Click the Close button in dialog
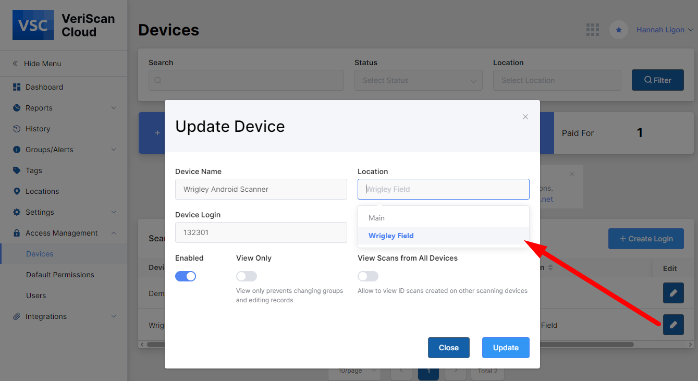The width and height of the screenshot is (698, 381). click(449, 348)
